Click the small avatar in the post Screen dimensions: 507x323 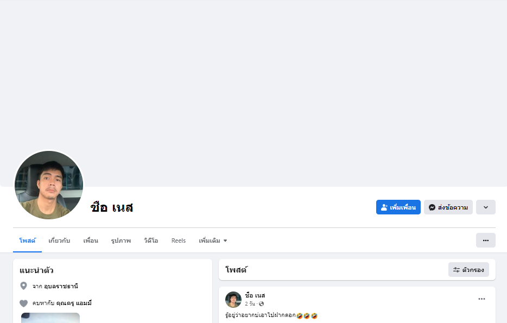pos(233,300)
